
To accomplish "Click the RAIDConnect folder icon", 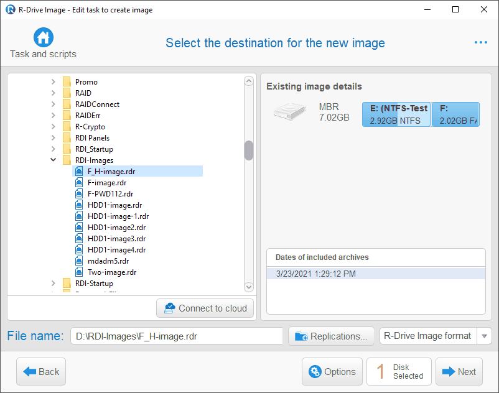I will tap(67, 104).
